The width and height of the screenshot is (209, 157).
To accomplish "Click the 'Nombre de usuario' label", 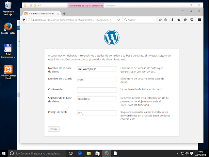I will point(60,78).
